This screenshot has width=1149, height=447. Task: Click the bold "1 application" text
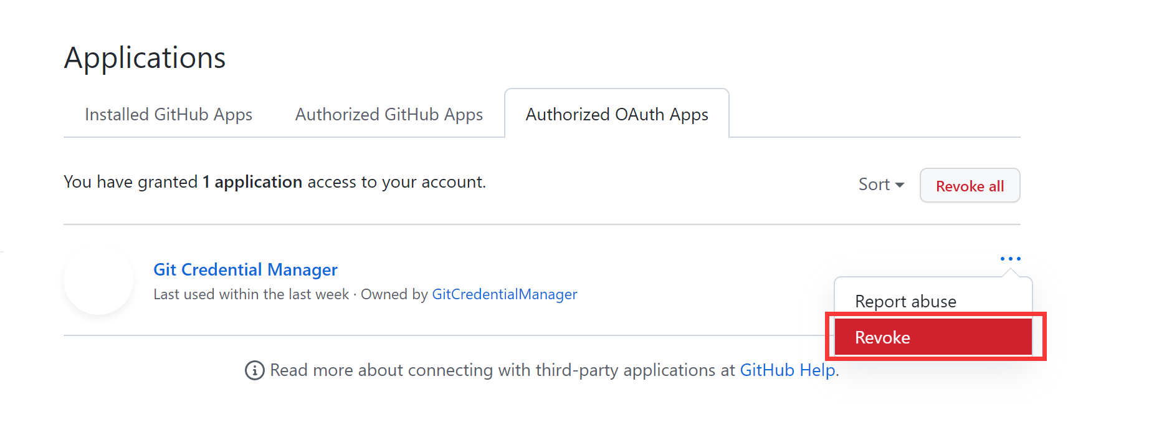252,182
